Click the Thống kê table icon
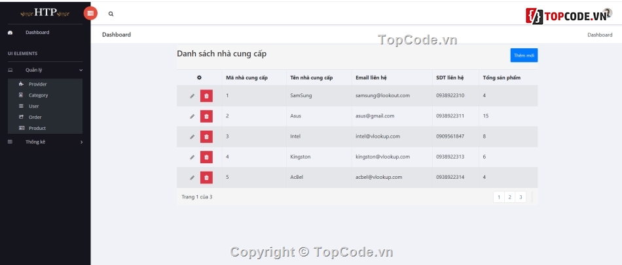622x265 pixels. [10, 142]
